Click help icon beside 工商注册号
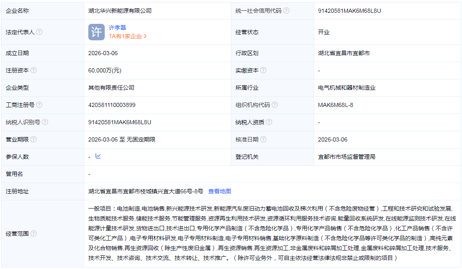The image size is (462, 269). (39, 105)
